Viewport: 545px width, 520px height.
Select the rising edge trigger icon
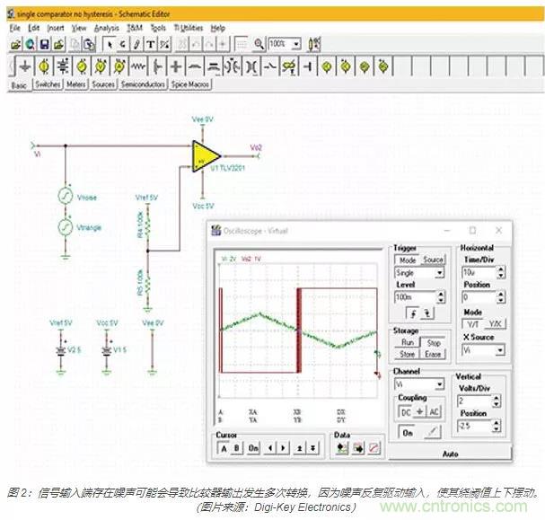point(414,313)
